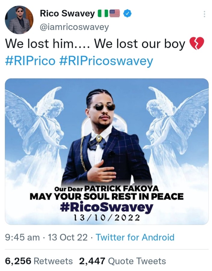This screenshot has width=212, height=271.
Task: Click the Rico Swavey display name
Action: pyautogui.click(x=67, y=14)
